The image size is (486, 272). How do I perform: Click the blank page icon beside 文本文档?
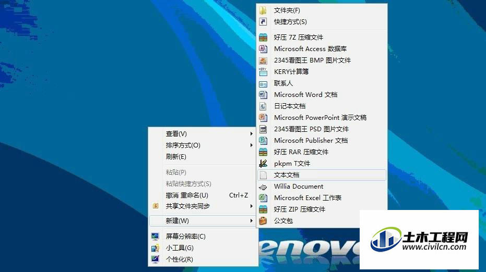coord(263,175)
